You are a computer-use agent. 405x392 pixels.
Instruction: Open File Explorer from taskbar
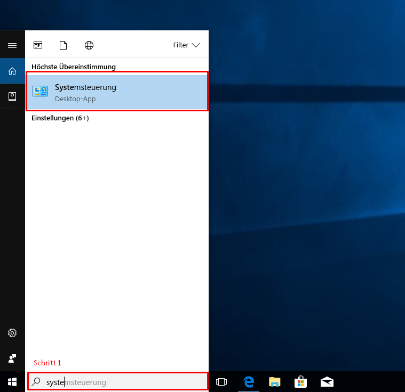[x=275, y=382]
